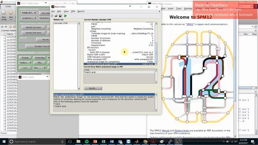Click New Script icon in MATLAB Home tab
Screen dimensions: 258x145
(x=4, y=15)
